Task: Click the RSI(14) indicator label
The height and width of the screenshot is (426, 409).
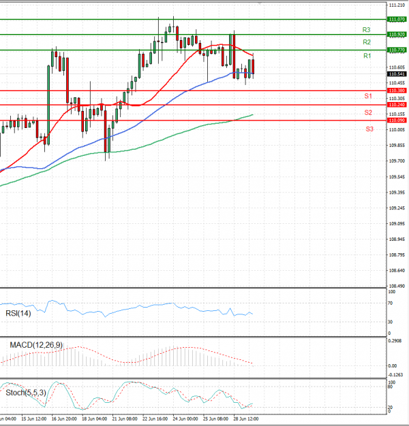Action: tap(18, 314)
